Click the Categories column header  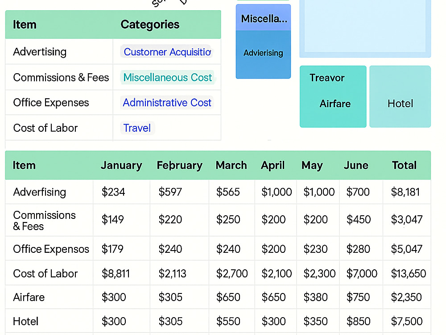[x=150, y=25]
